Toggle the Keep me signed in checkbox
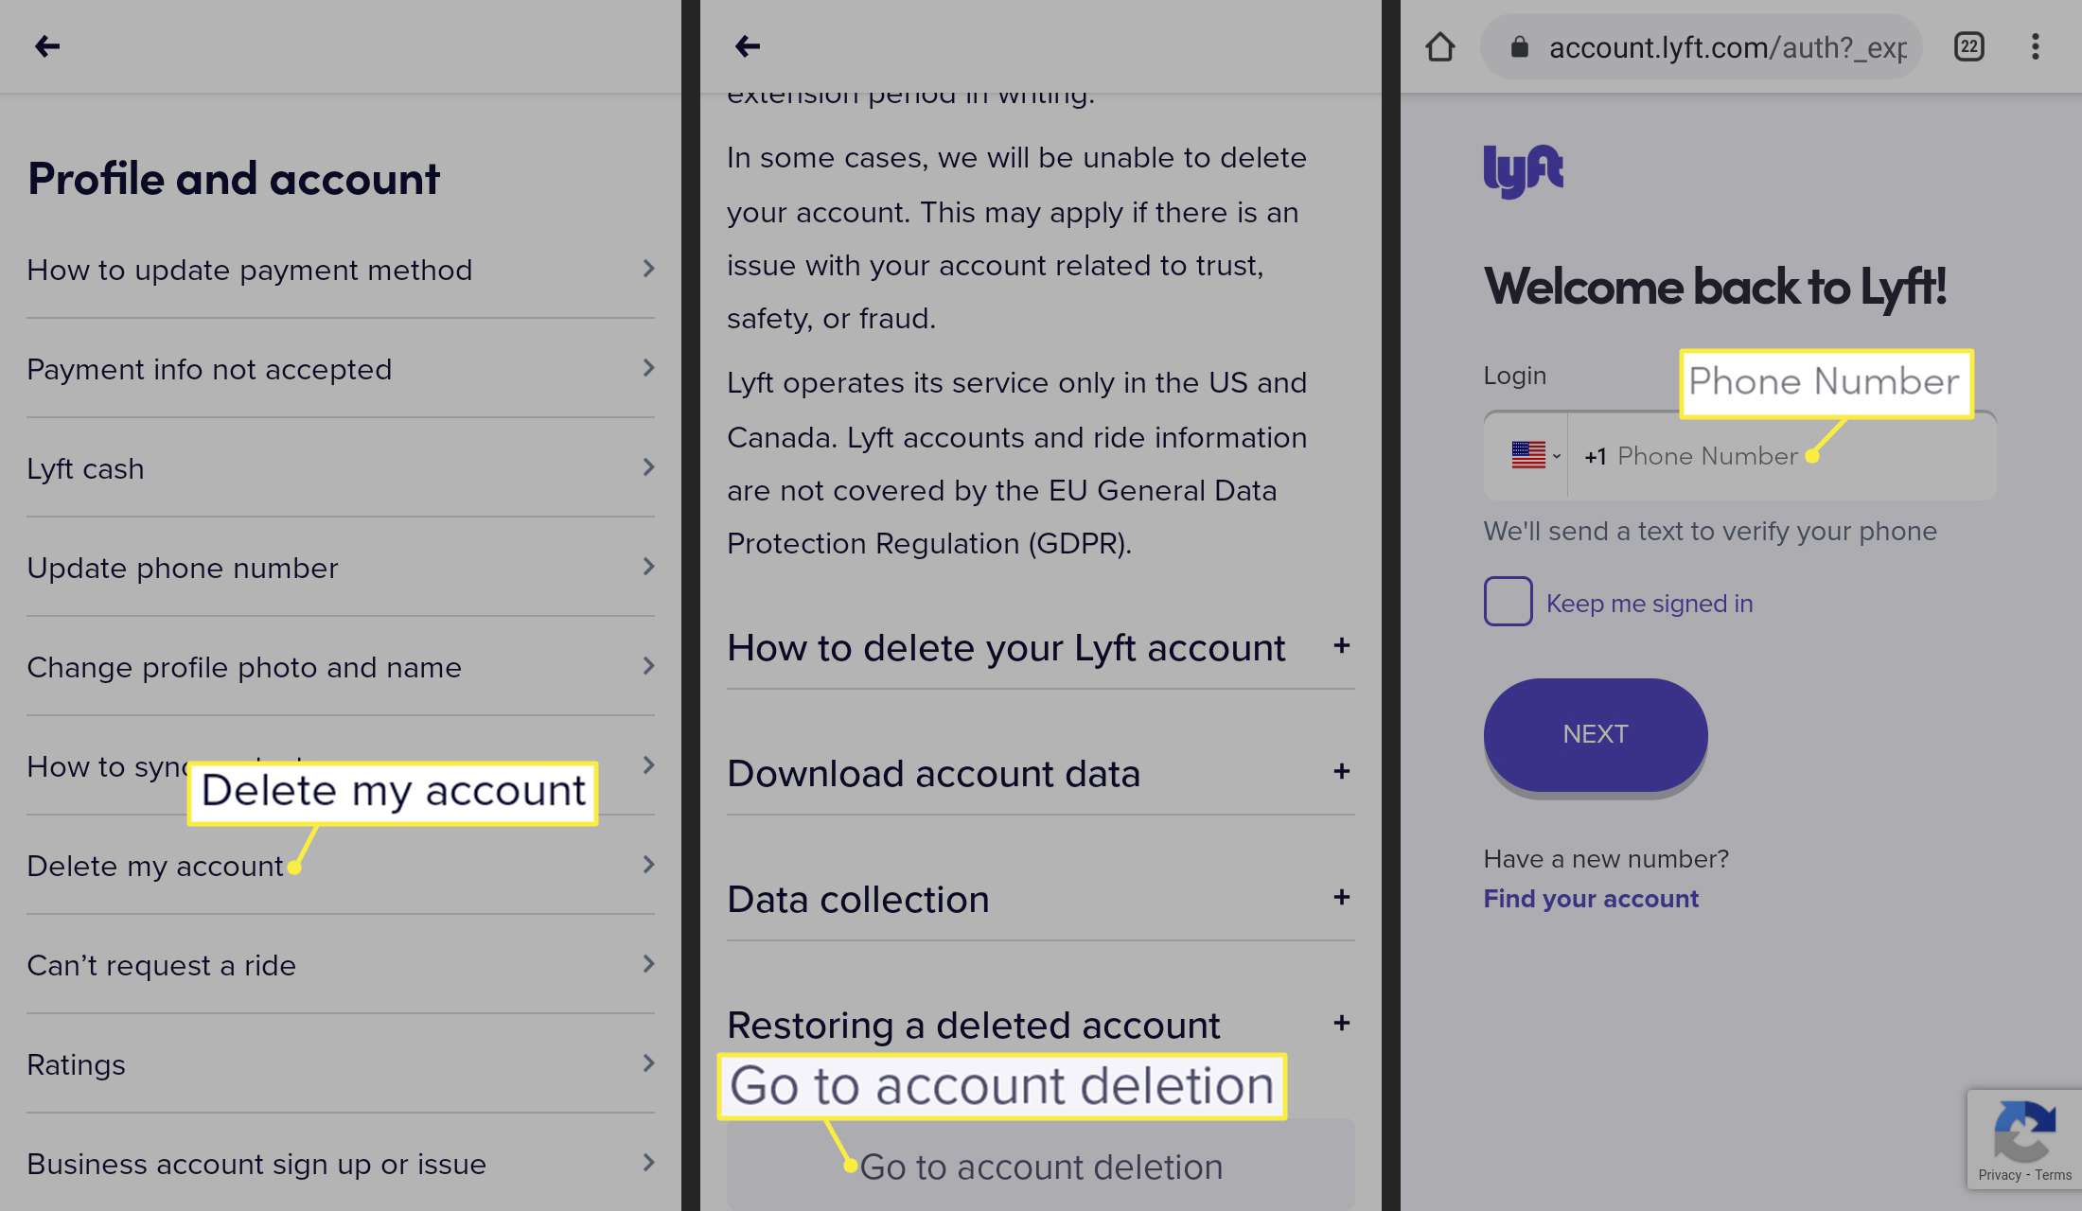The image size is (2082, 1211). click(1509, 601)
